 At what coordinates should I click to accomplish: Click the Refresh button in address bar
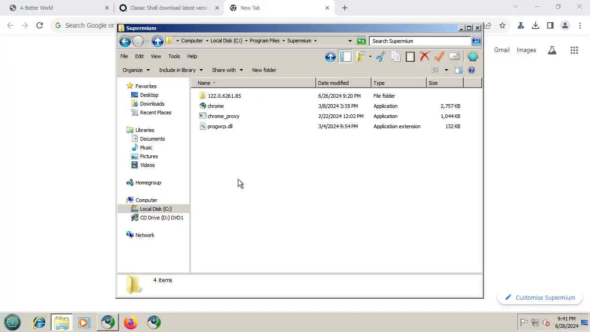tap(361, 41)
